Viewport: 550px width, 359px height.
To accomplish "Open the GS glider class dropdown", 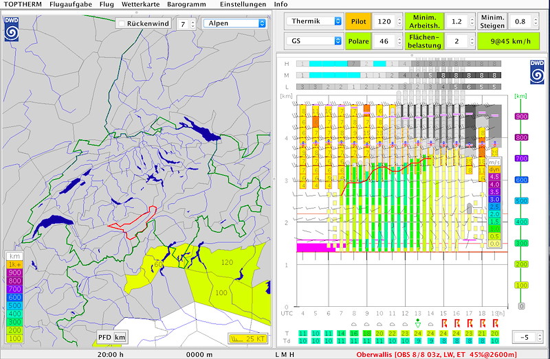I will coord(313,41).
